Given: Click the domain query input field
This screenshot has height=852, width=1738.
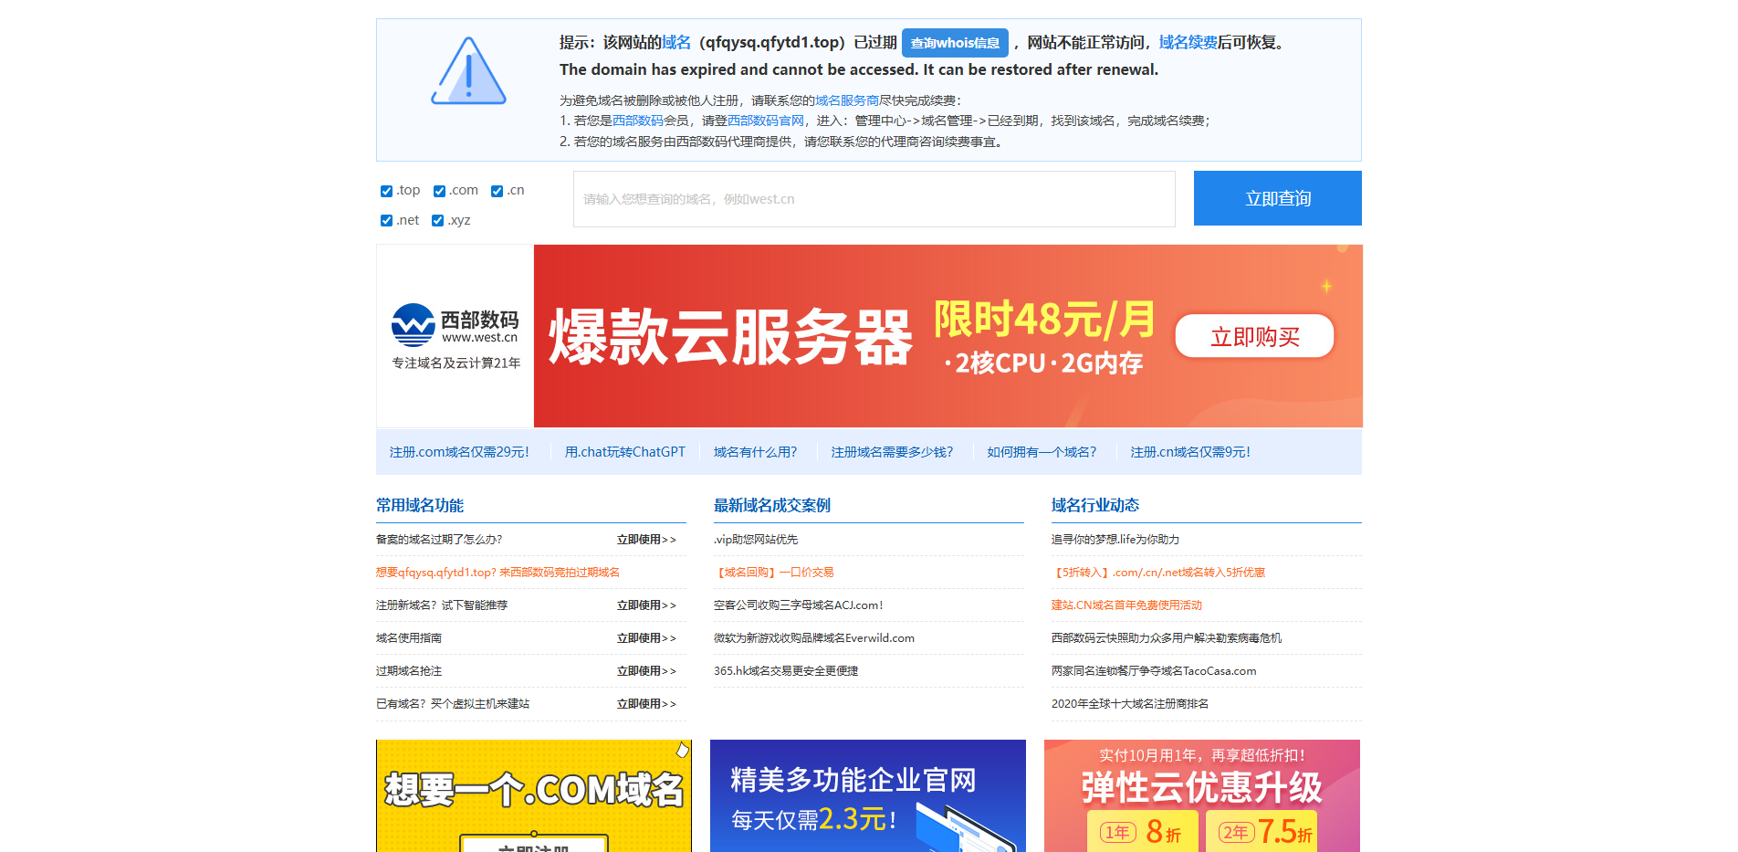Looking at the screenshot, I should pos(873,198).
